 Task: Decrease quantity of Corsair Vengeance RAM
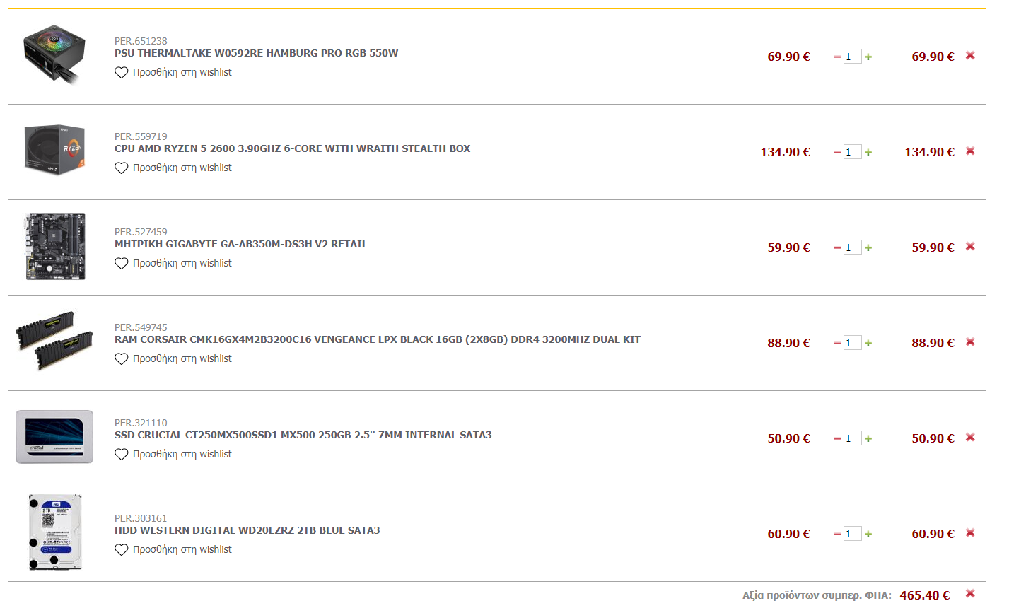click(x=837, y=343)
